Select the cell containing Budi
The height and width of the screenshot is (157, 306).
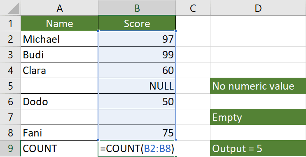point(60,55)
